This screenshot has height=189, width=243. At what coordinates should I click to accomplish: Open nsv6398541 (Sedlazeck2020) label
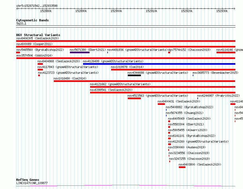[111, 90]
